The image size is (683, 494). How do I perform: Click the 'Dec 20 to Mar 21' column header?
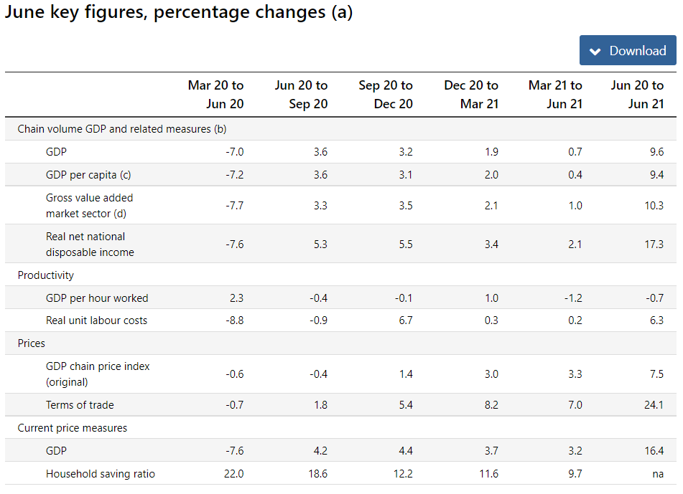471,95
